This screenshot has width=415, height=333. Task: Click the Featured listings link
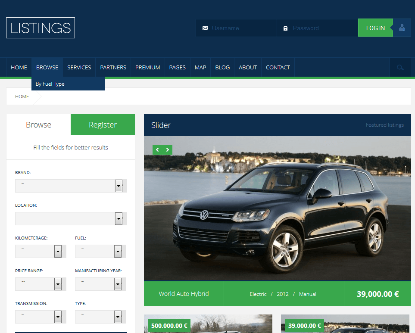coord(384,125)
